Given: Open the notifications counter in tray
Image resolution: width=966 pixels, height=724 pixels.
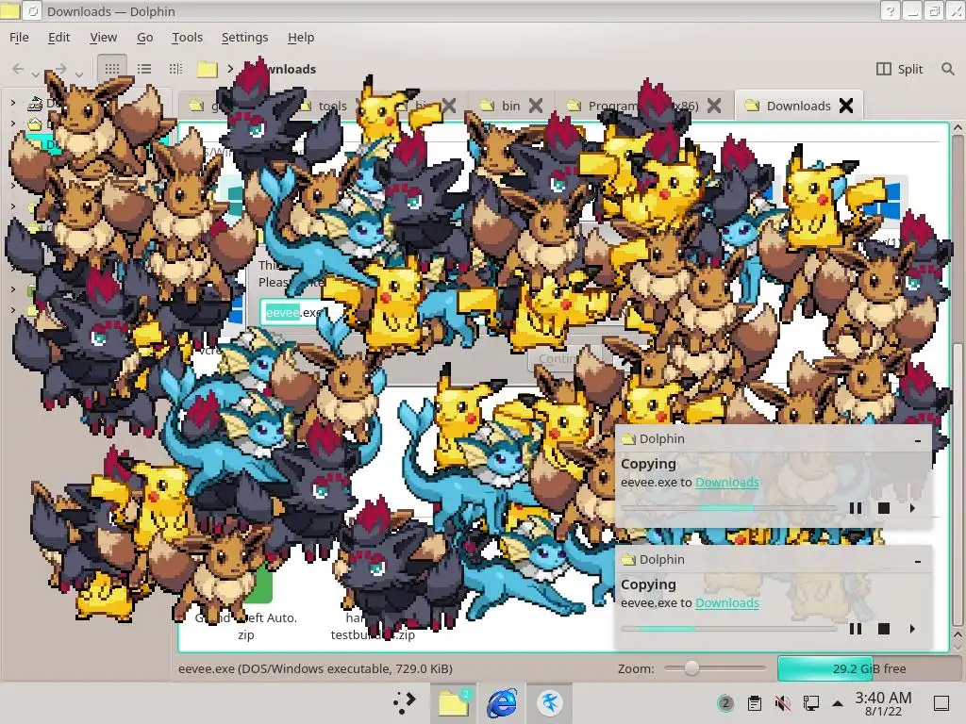Looking at the screenshot, I should tap(725, 703).
